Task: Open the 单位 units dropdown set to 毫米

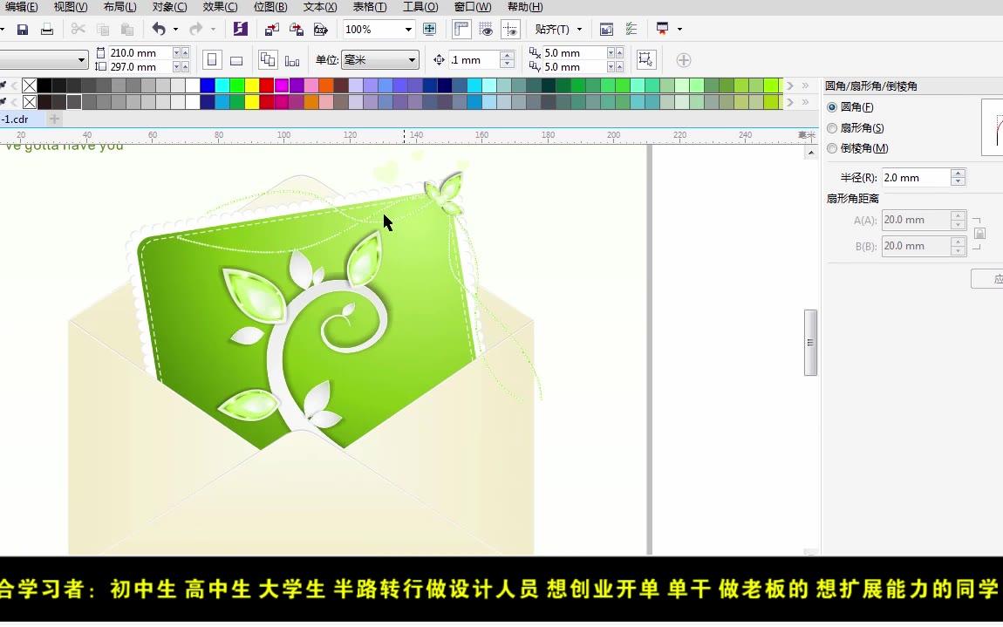Action: pos(412,59)
